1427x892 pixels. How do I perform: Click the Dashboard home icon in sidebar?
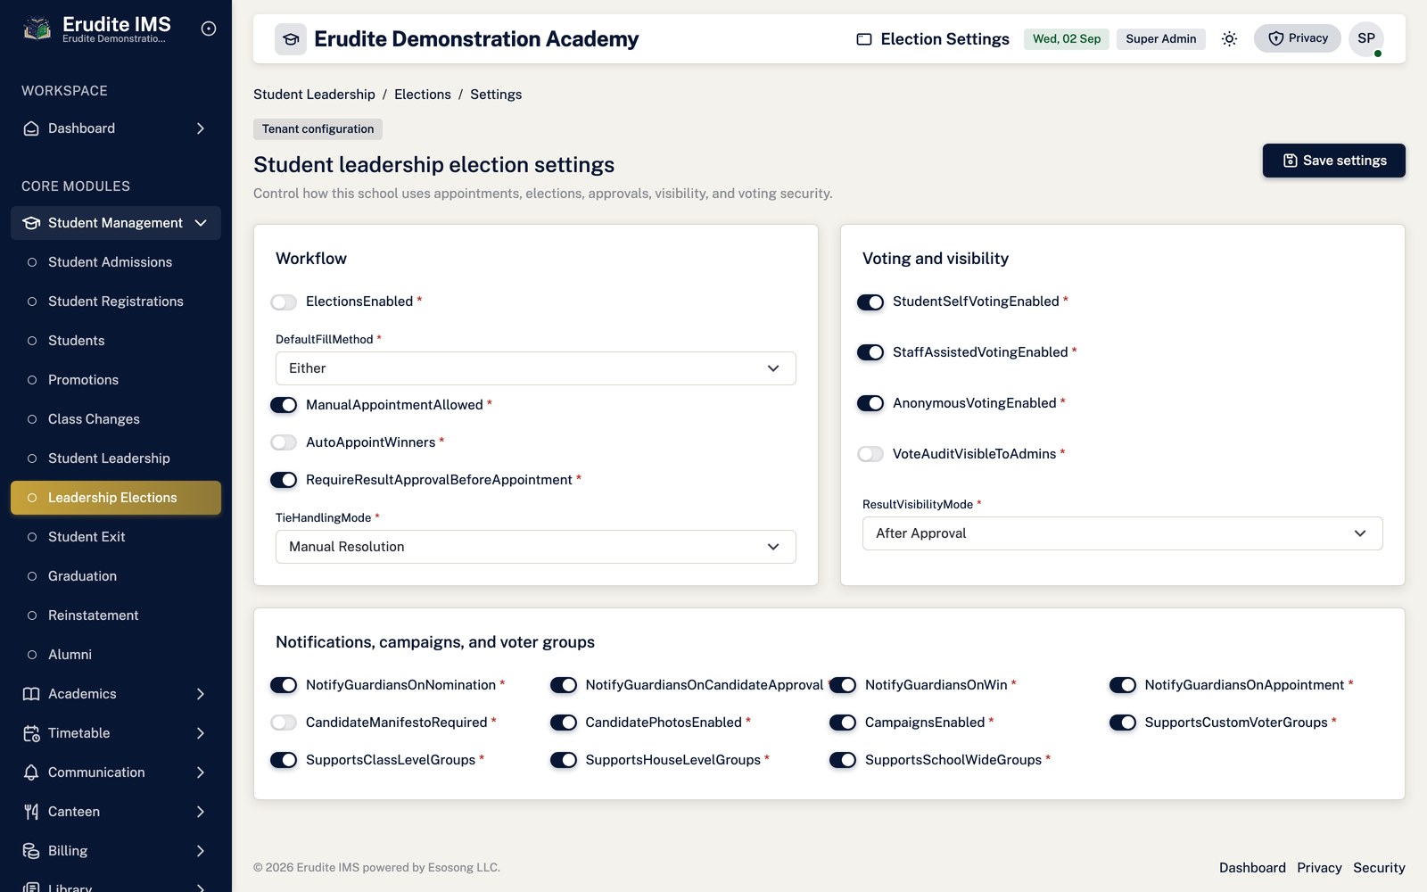[31, 128]
